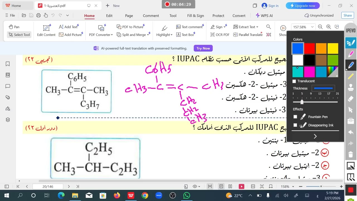357x201 pixels.
Task: Adjust the Thickness slider handle
Action: pyautogui.click(x=302, y=102)
